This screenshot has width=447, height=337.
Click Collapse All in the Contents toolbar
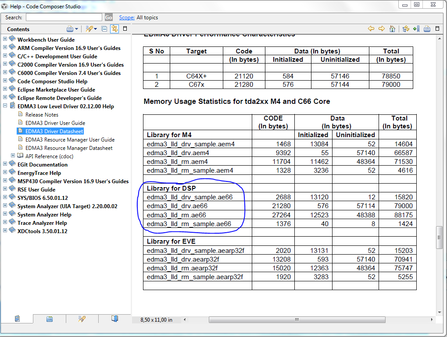click(x=104, y=29)
